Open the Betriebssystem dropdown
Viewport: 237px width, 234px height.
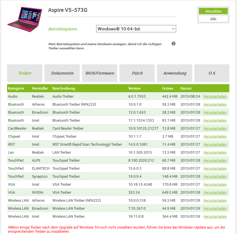(136, 29)
